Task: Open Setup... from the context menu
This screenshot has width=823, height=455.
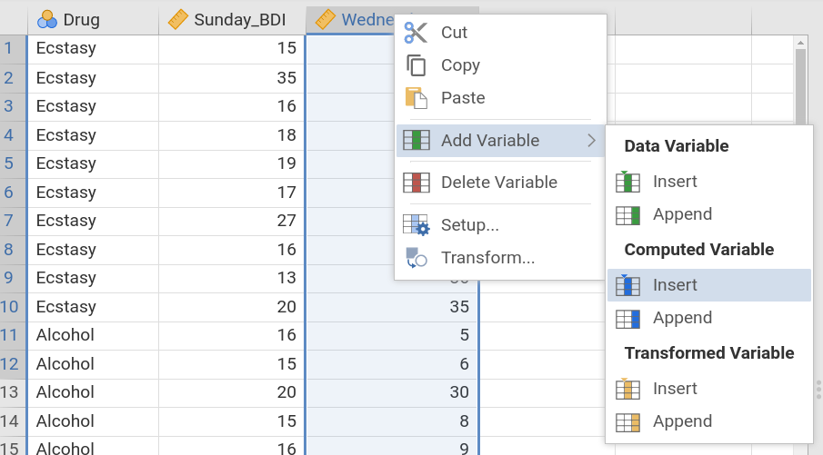Action: click(x=501, y=225)
